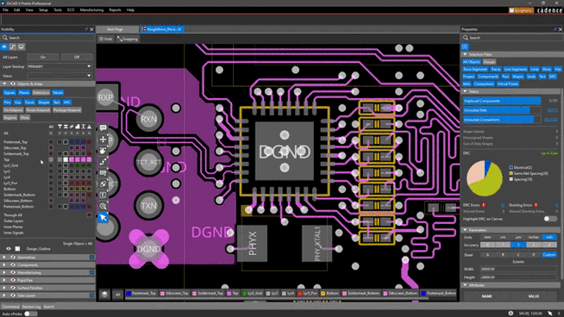Screen dimensions: 564x317
Task: Toggle Pastemask_Top All checkbox
Action: [51, 142]
